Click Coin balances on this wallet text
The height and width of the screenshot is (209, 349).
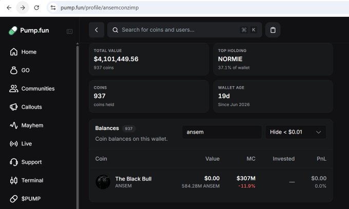131,139
